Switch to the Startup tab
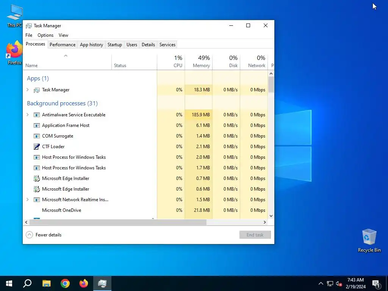This screenshot has height=291, width=388. click(114, 45)
